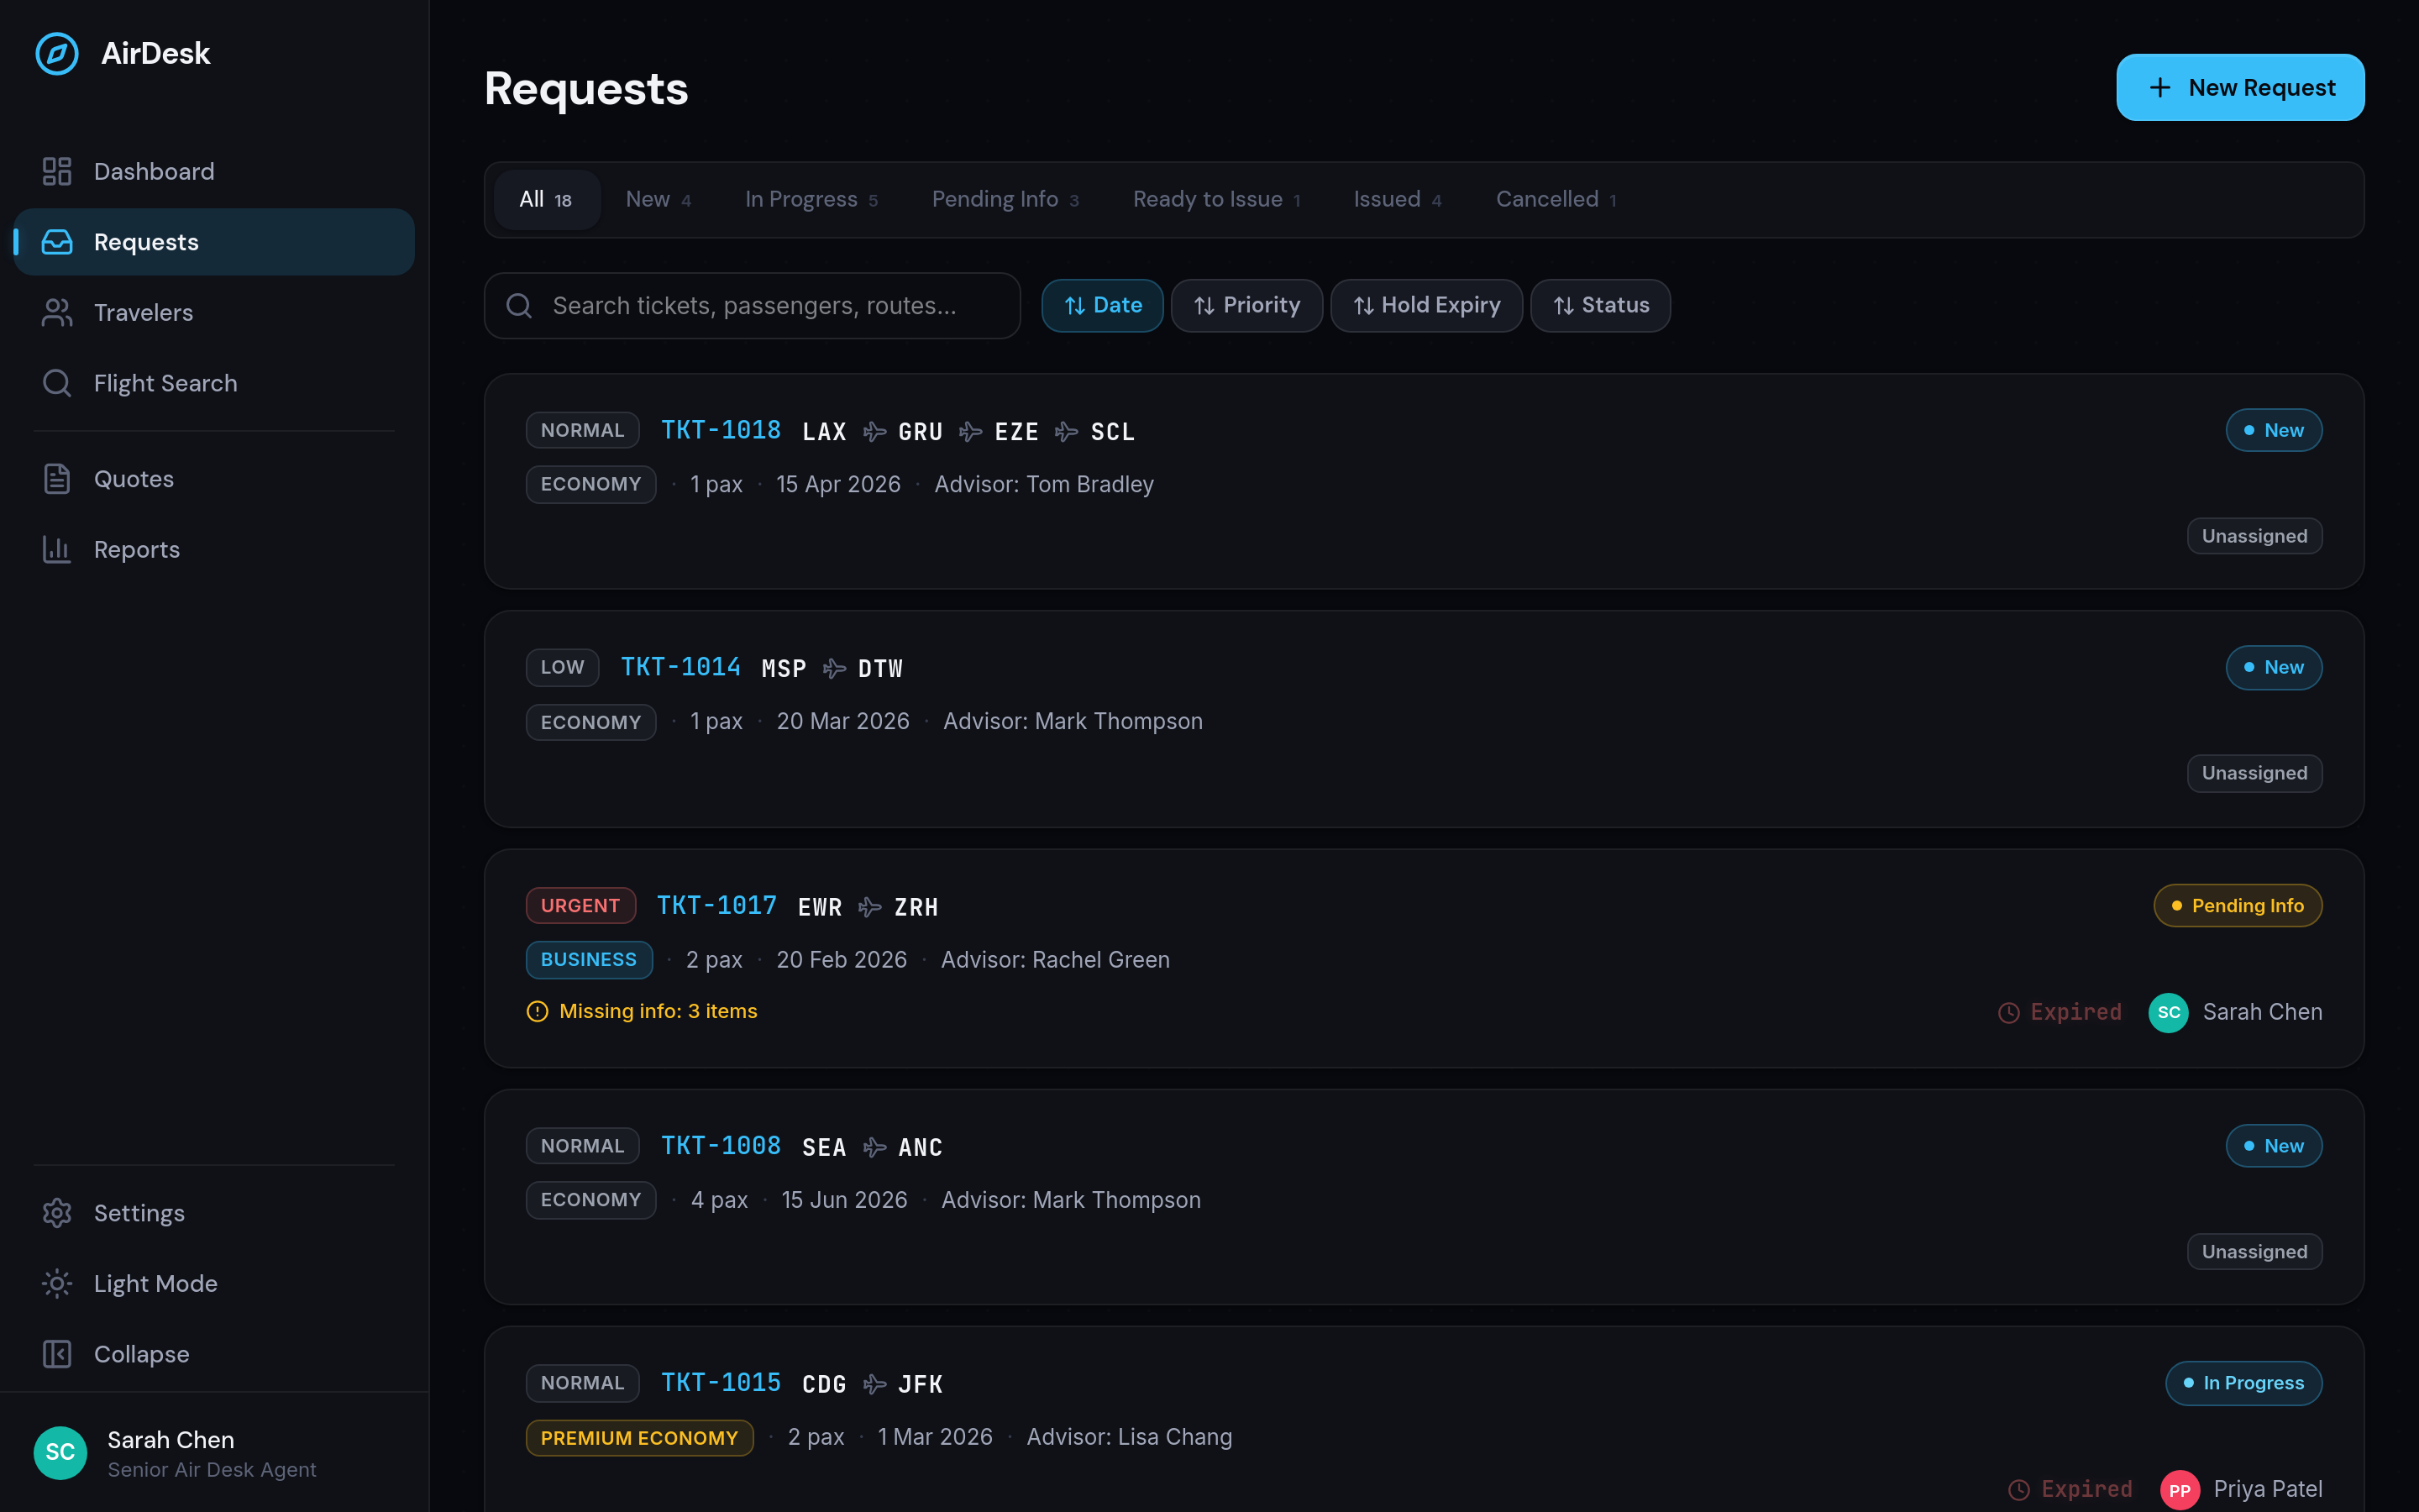Open the Dashboard from the sidebar
Image resolution: width=2419 pixels, height=1512 pixels.
click(x=154, y=171)
